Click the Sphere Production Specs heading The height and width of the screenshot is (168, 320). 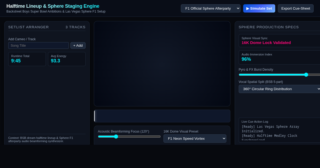[269, 27]
